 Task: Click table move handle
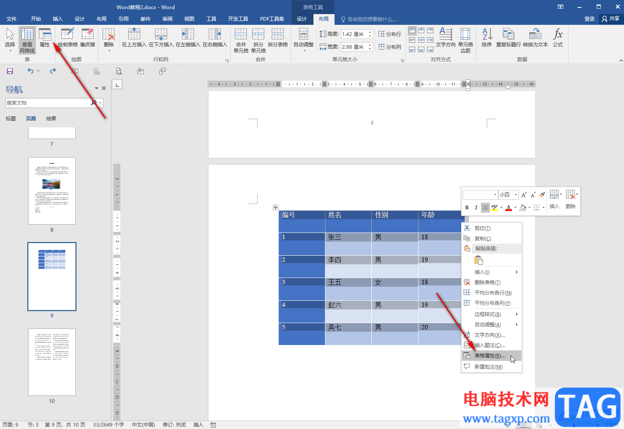click(x=276, y=208)
